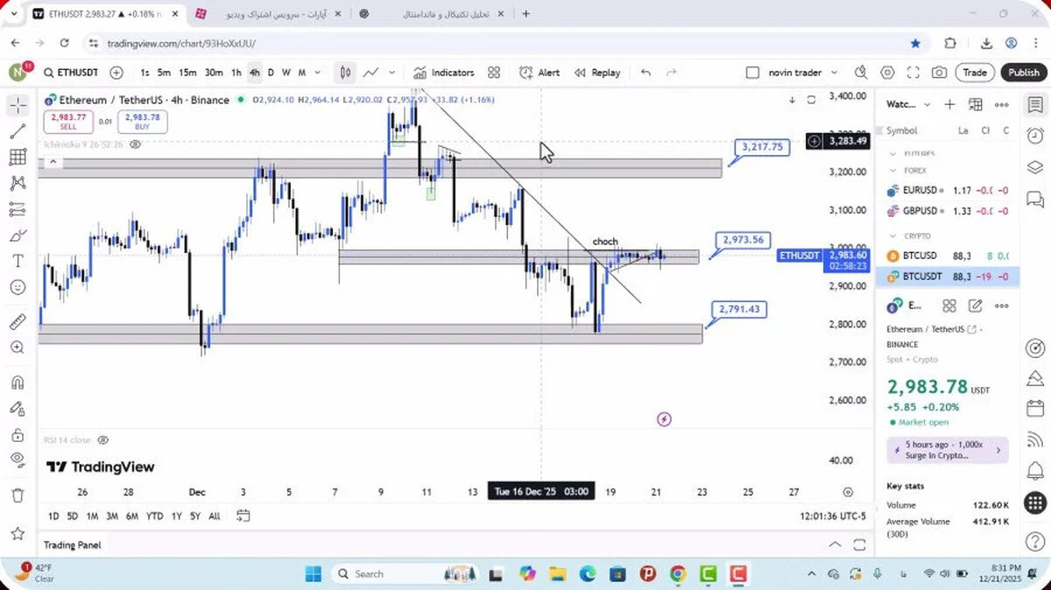Undo the last chart action

tap(645, 73)
